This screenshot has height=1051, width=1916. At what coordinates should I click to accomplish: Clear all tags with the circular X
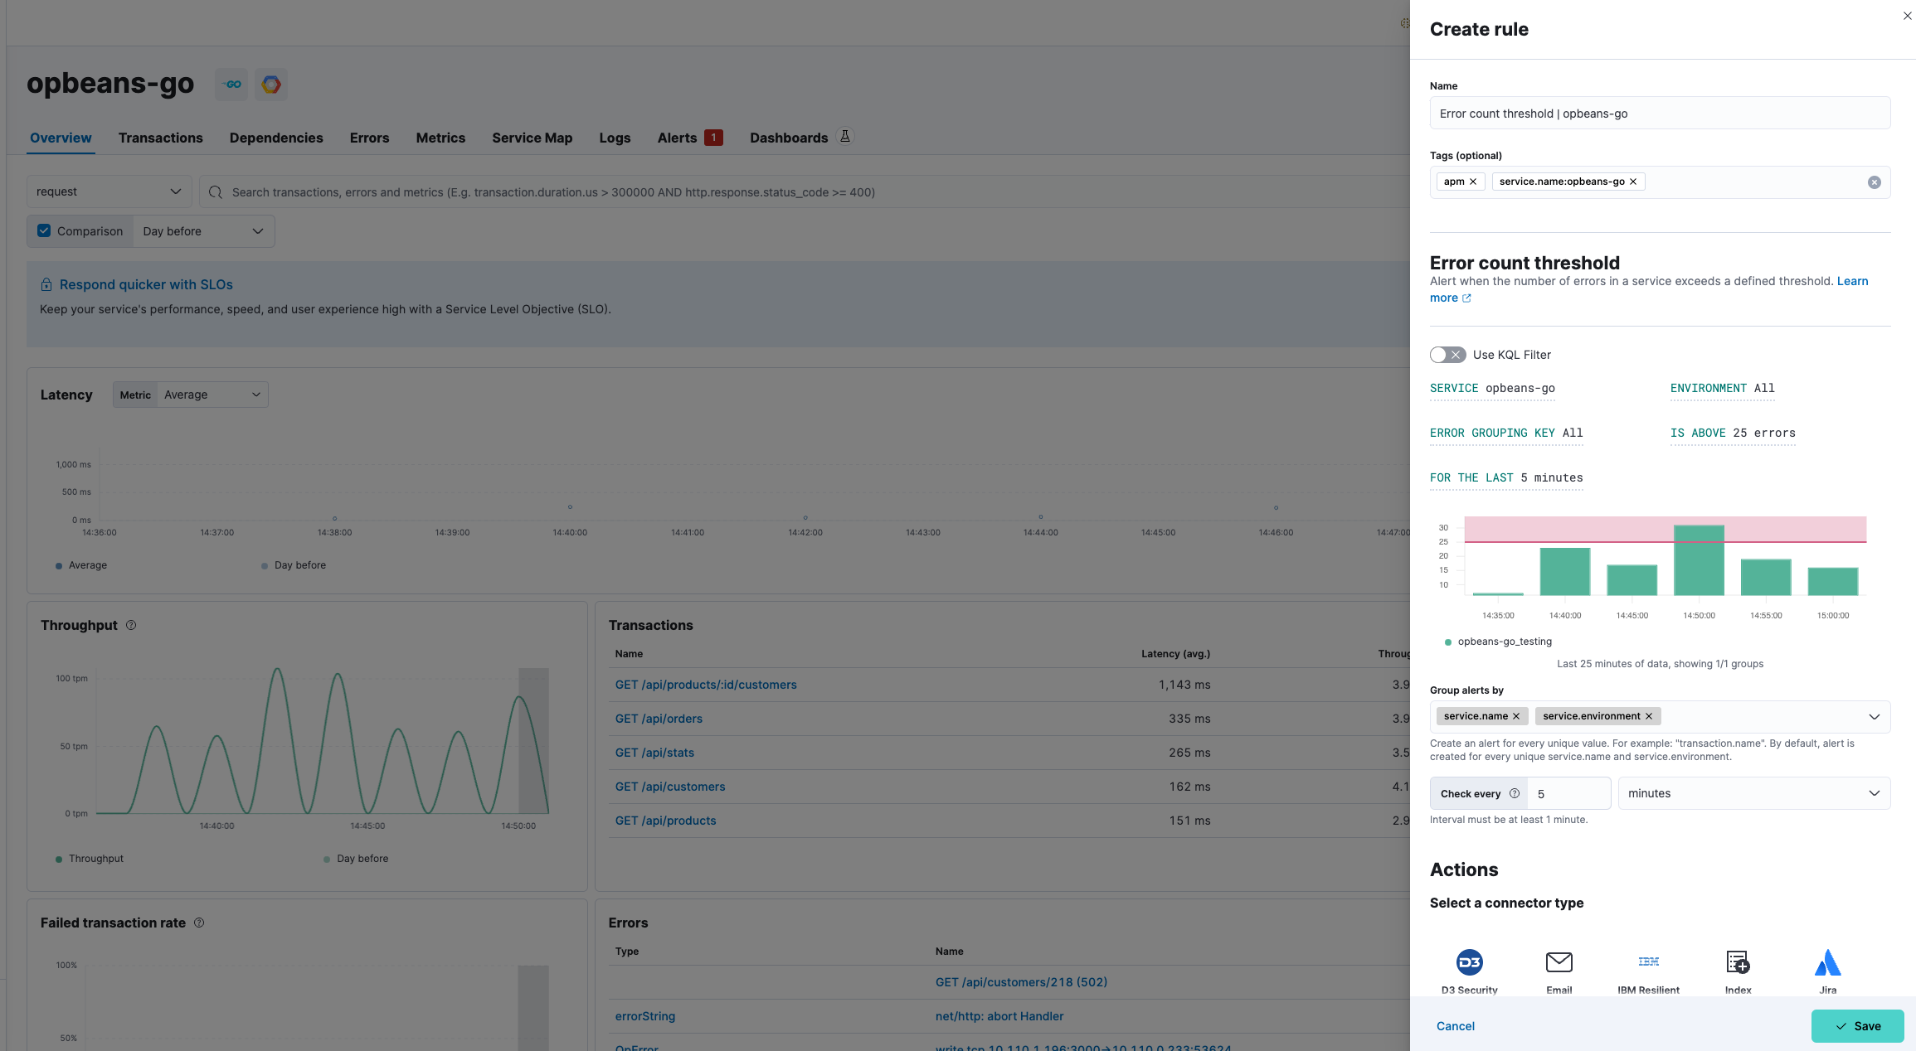click(1874, 182)
